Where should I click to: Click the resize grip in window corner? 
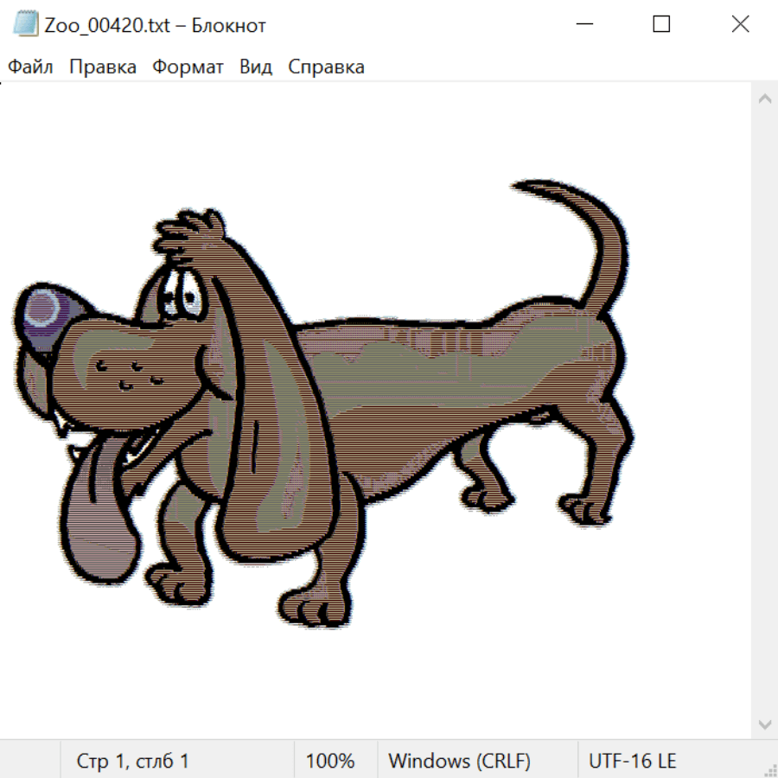point(769,769)
